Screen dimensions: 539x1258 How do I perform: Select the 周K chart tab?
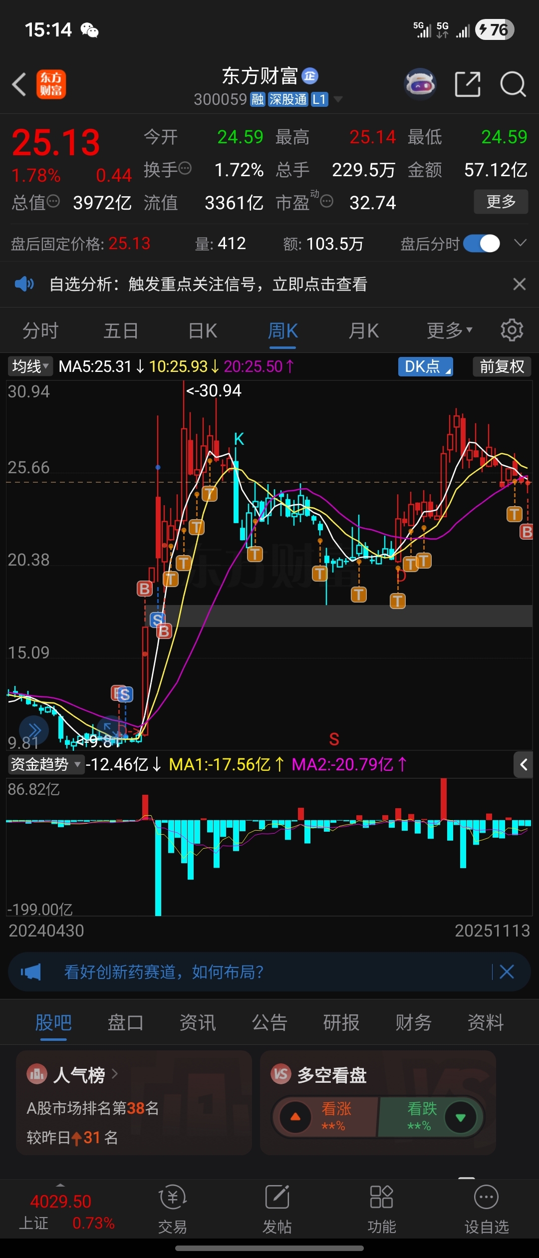(283, 330)
